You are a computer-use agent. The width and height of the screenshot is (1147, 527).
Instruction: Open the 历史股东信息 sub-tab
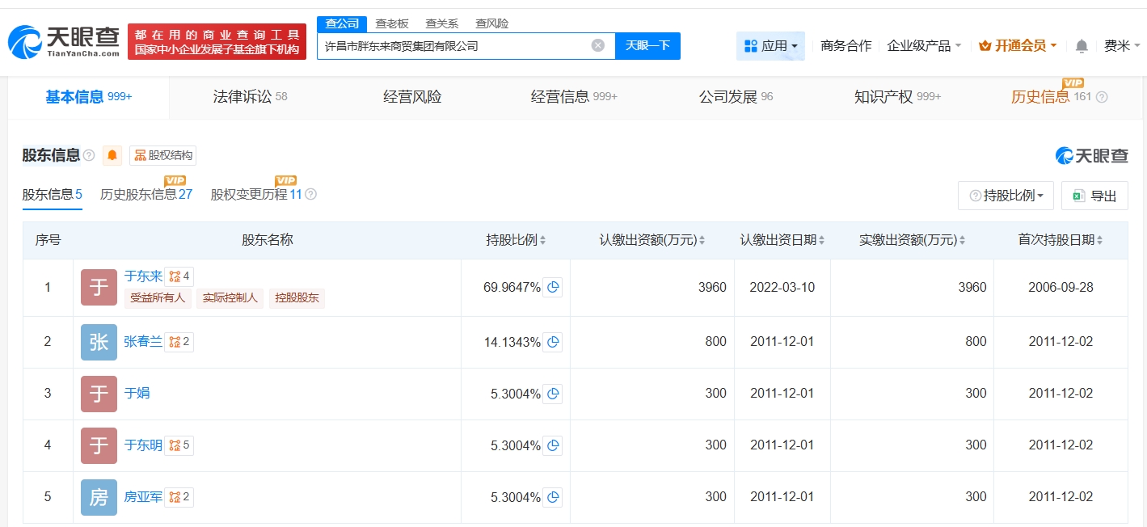pyautogui.click(x=145, y=195)
